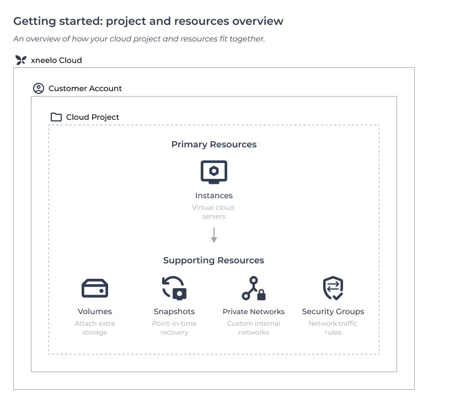Click the Customer Account user icon
Image resolution: width=450 pixels, height=403 pixels.
point(38,88)
